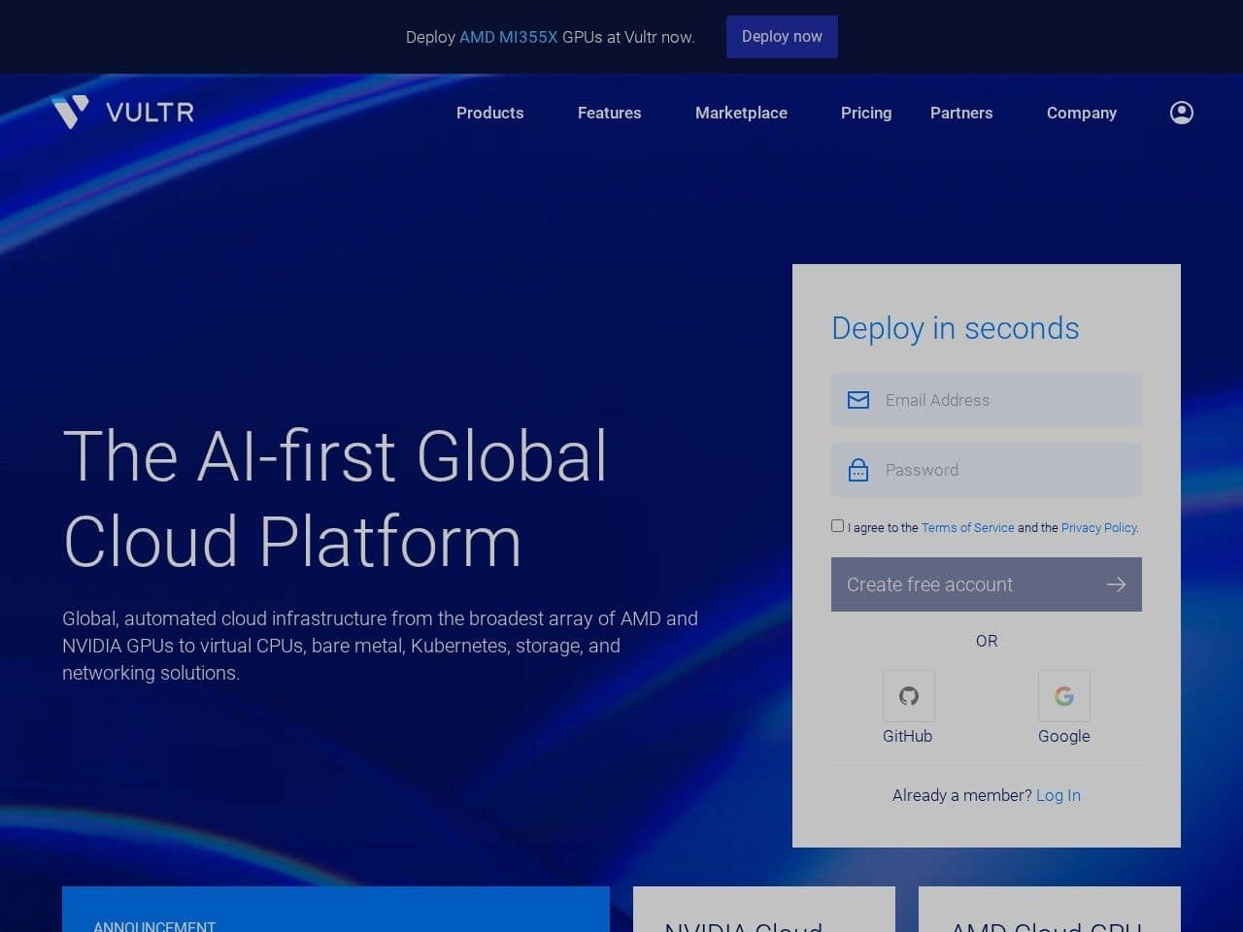Viewport: 1243px width, 932px height.
Task: Open the user account icon
Action: pos(1181,113)
